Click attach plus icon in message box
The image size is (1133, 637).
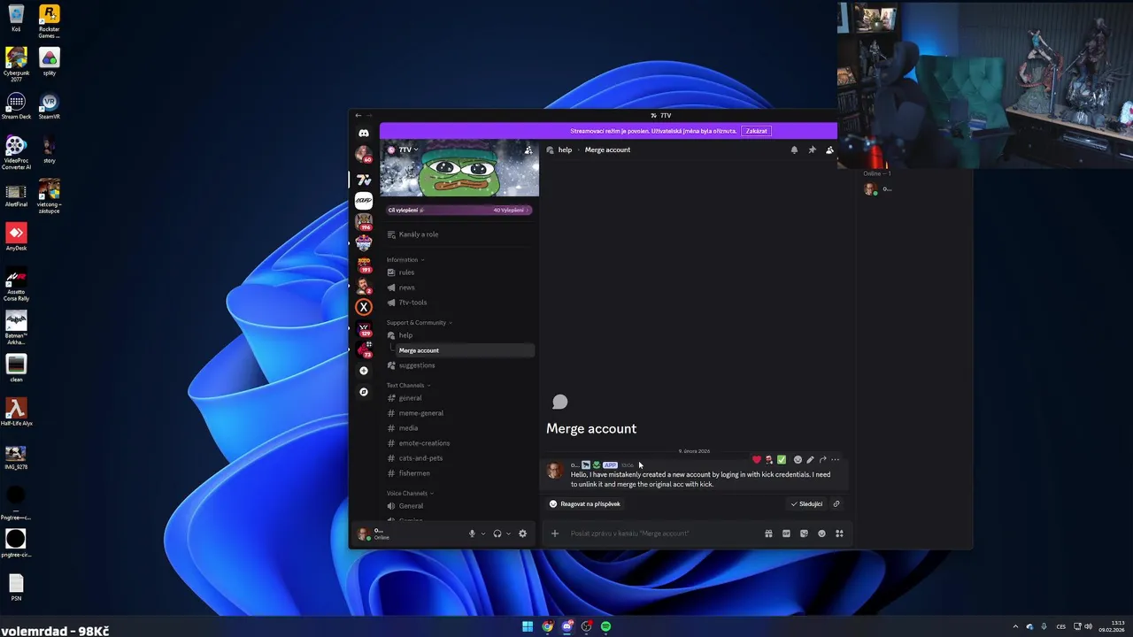coord(555,533)
